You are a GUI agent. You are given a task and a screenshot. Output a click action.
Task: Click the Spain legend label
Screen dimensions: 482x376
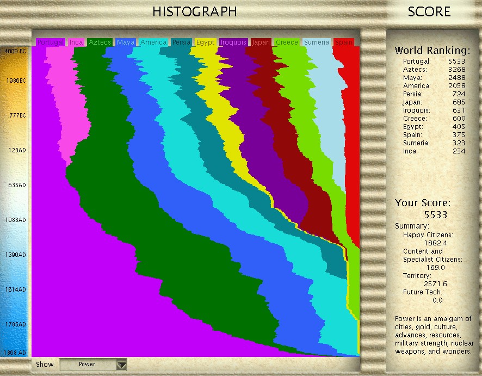tap(344, 42)
